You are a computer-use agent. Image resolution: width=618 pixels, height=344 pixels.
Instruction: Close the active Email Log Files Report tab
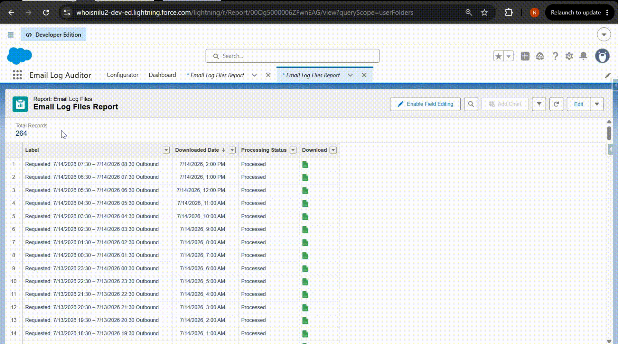click(x=364, y=75)
